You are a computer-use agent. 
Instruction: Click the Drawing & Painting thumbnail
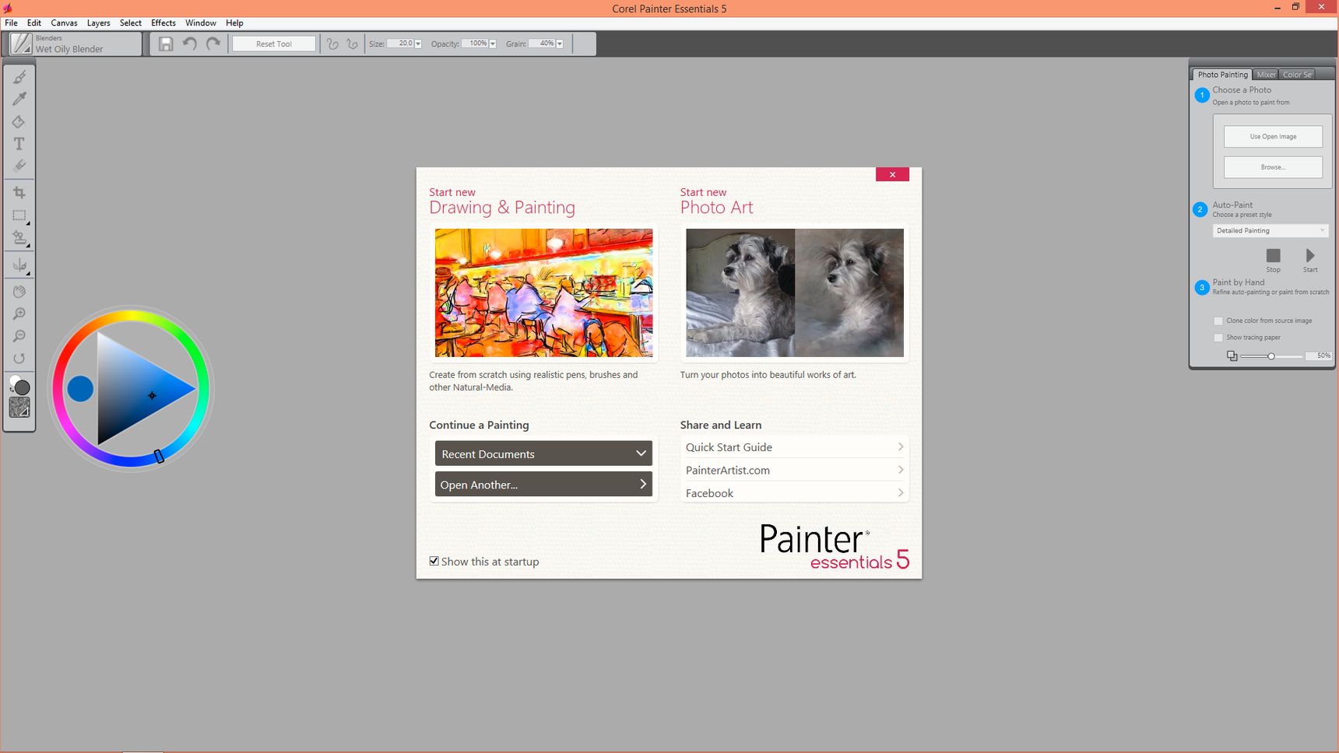543,292
